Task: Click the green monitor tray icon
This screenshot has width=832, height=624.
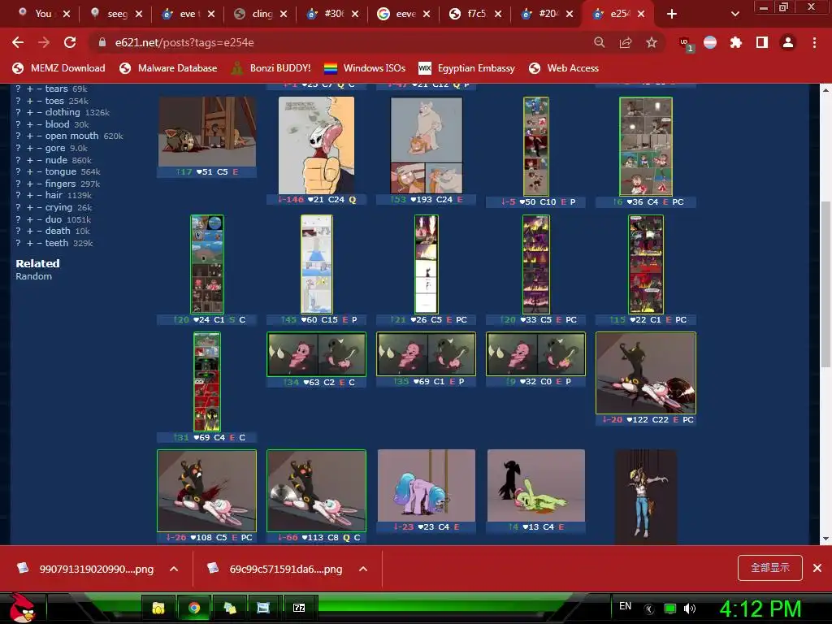Action: (x=670, y=609)
